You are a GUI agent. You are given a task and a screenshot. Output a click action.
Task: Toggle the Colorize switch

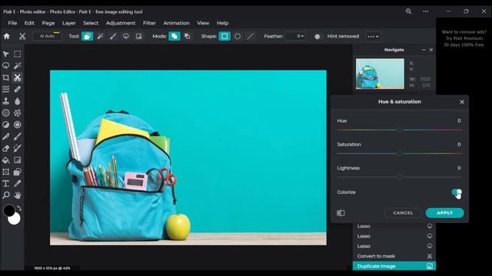(457, 192)
